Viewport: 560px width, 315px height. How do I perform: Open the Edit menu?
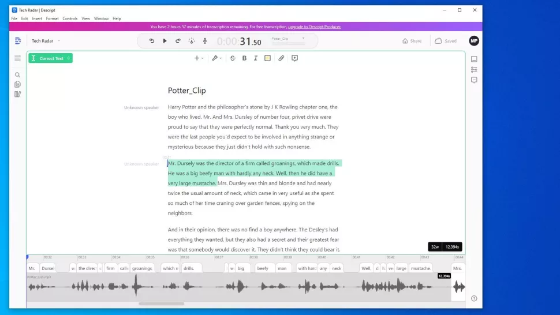tap(24, 18)
